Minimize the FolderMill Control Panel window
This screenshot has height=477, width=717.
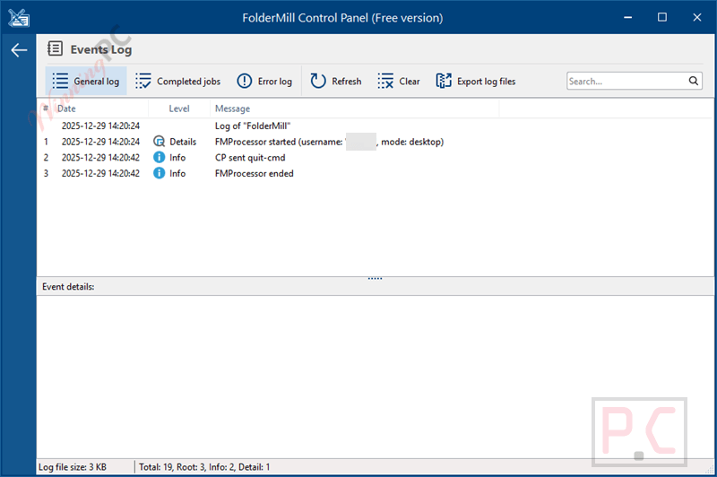point(628,17)
